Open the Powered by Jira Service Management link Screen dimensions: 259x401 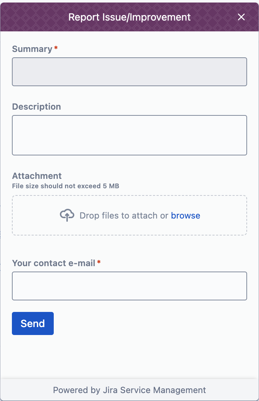tap(129, 390)
